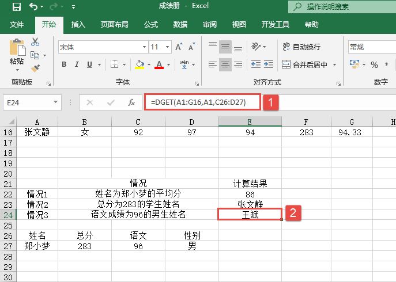Click the Cancel X formula icon
Image resolution: width=396 pixels, height=282 pixels.
pos(90,102)
